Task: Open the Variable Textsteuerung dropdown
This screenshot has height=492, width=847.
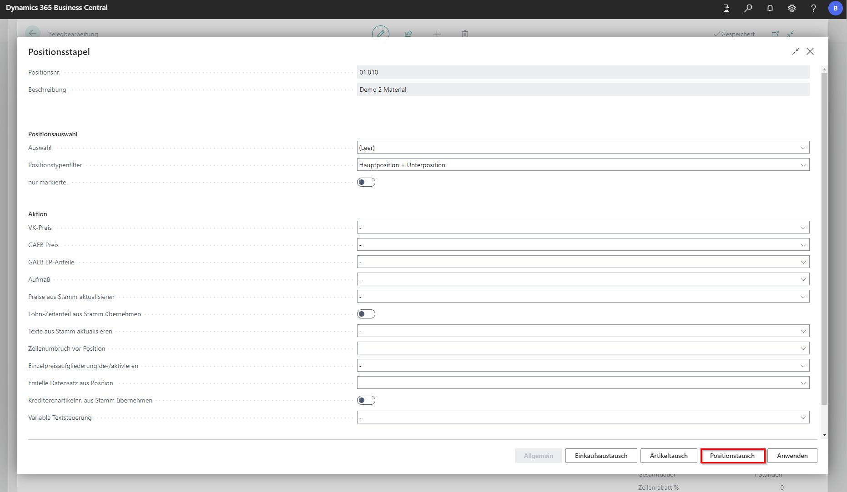Action: [x=583, y=417]
